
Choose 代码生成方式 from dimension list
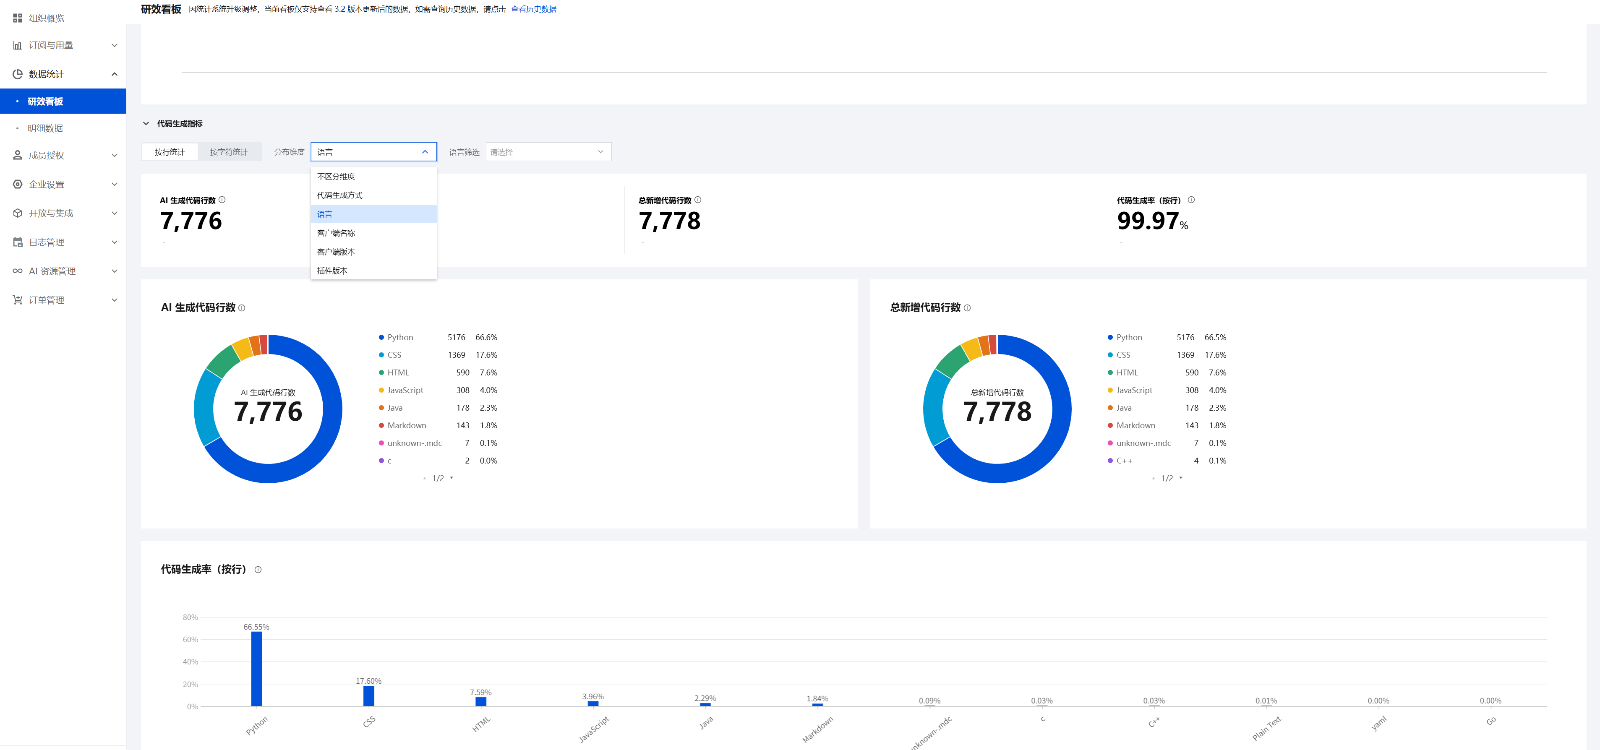point(339,195)
